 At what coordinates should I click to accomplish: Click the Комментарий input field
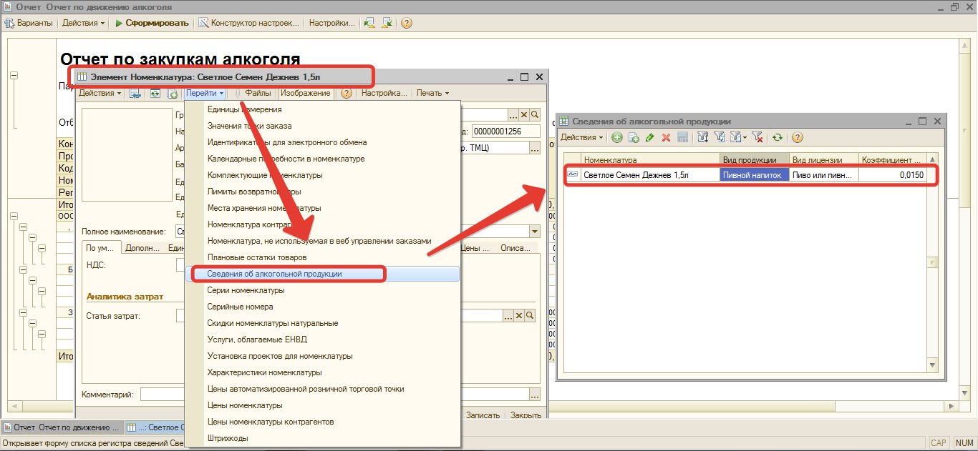coord(334,394)
